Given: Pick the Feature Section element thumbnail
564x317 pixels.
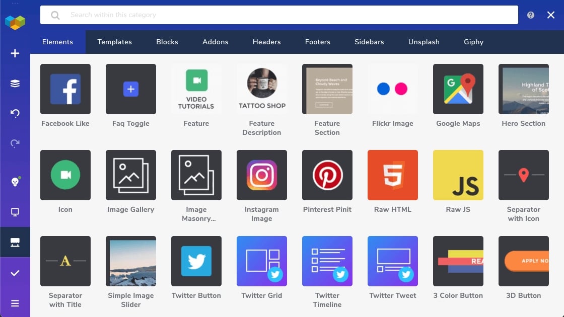Looking at the screenshot, I should (x=327, y=89).
